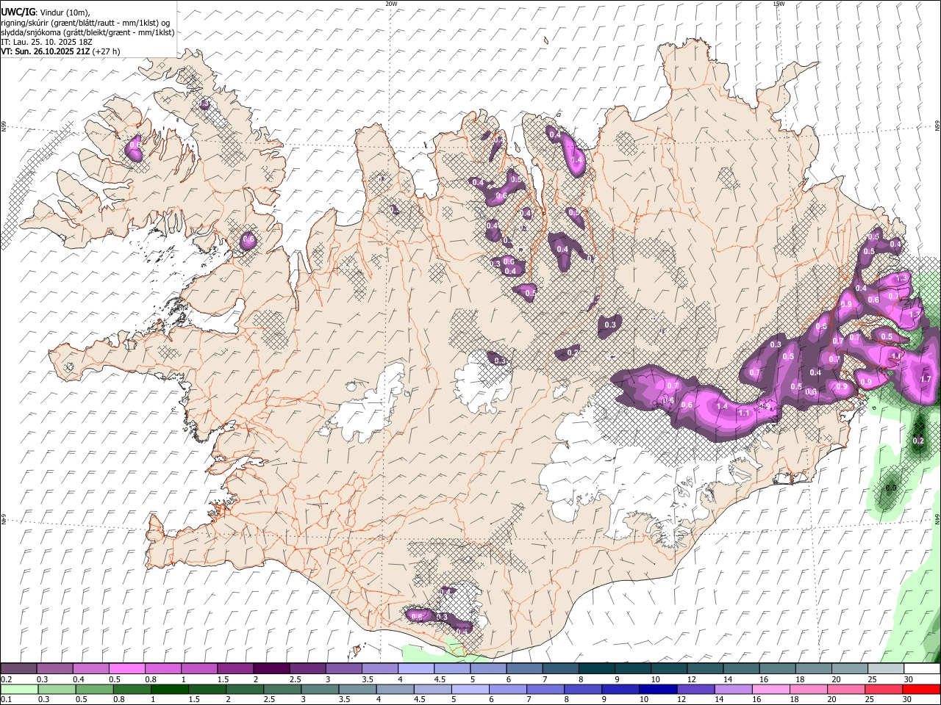Pick the white 30 snow legend swatch
The width and height of the screenshot is (941, 705).
(x=923, y=668)
